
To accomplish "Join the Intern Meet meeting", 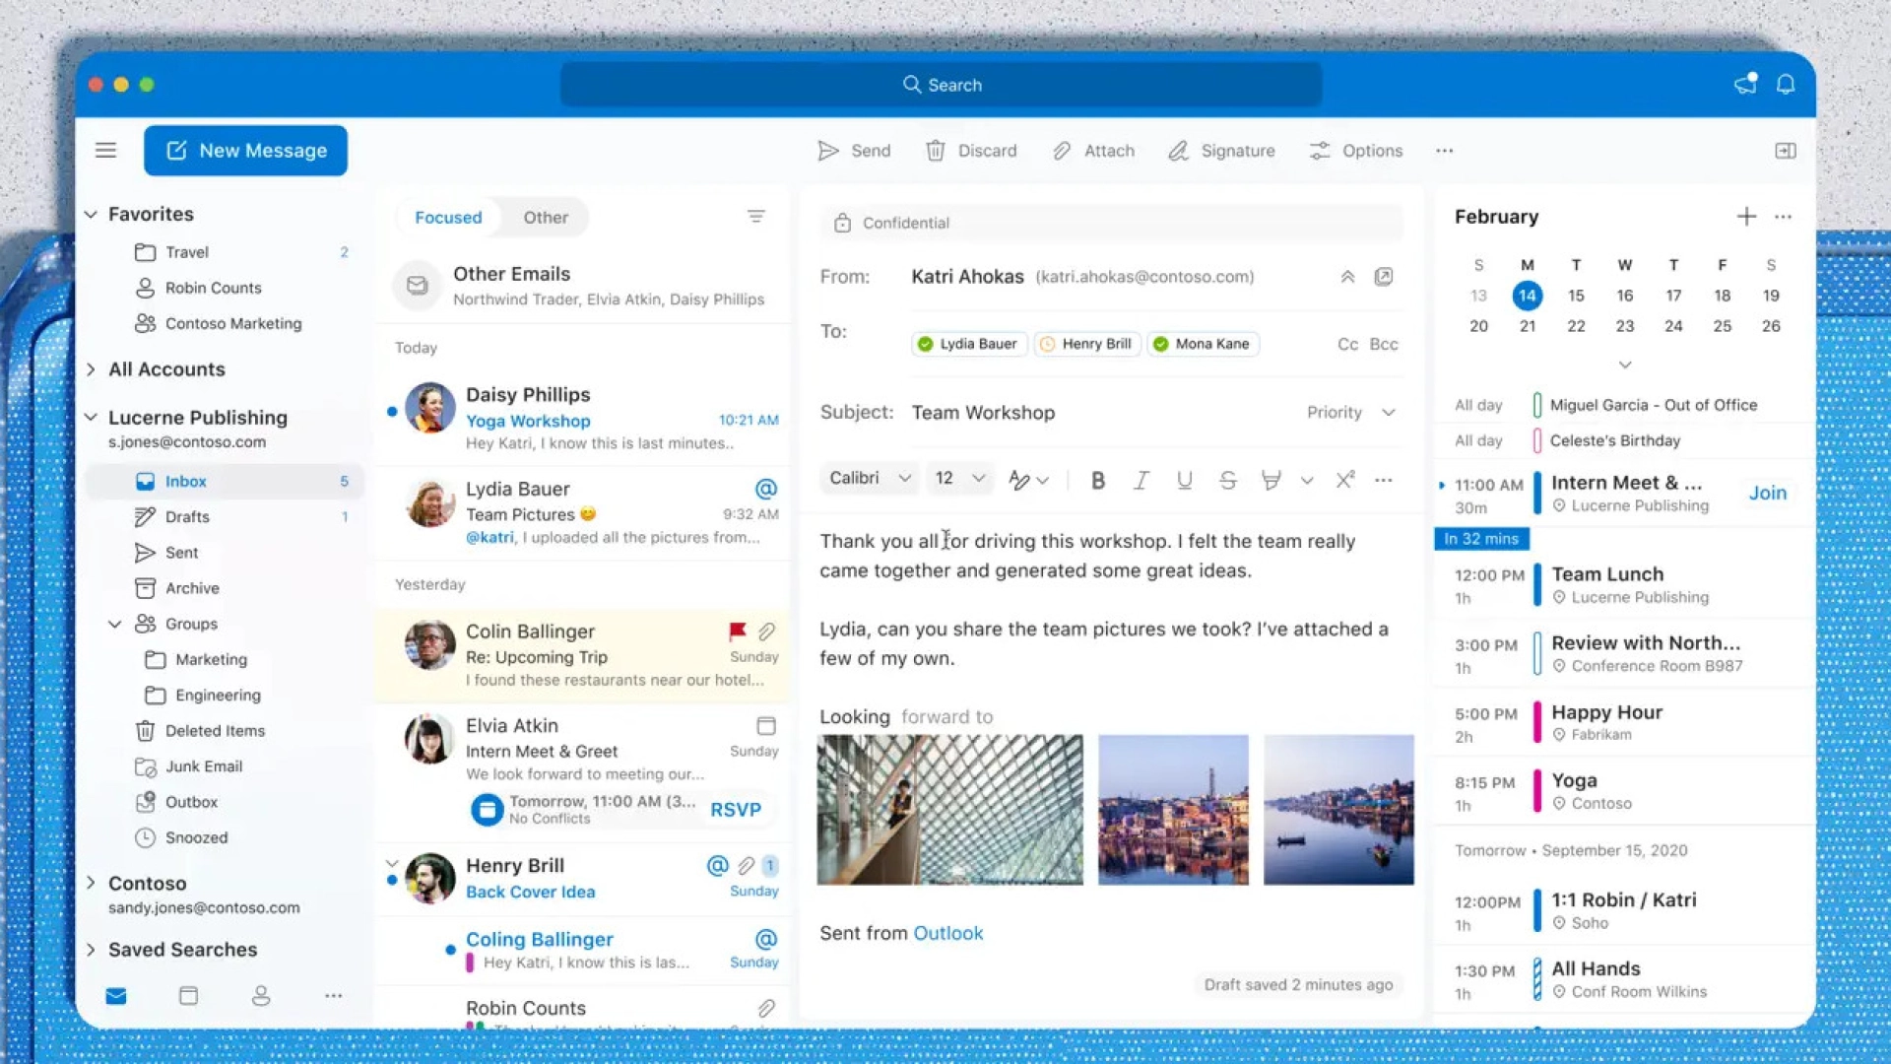I will pos(1768,493).
